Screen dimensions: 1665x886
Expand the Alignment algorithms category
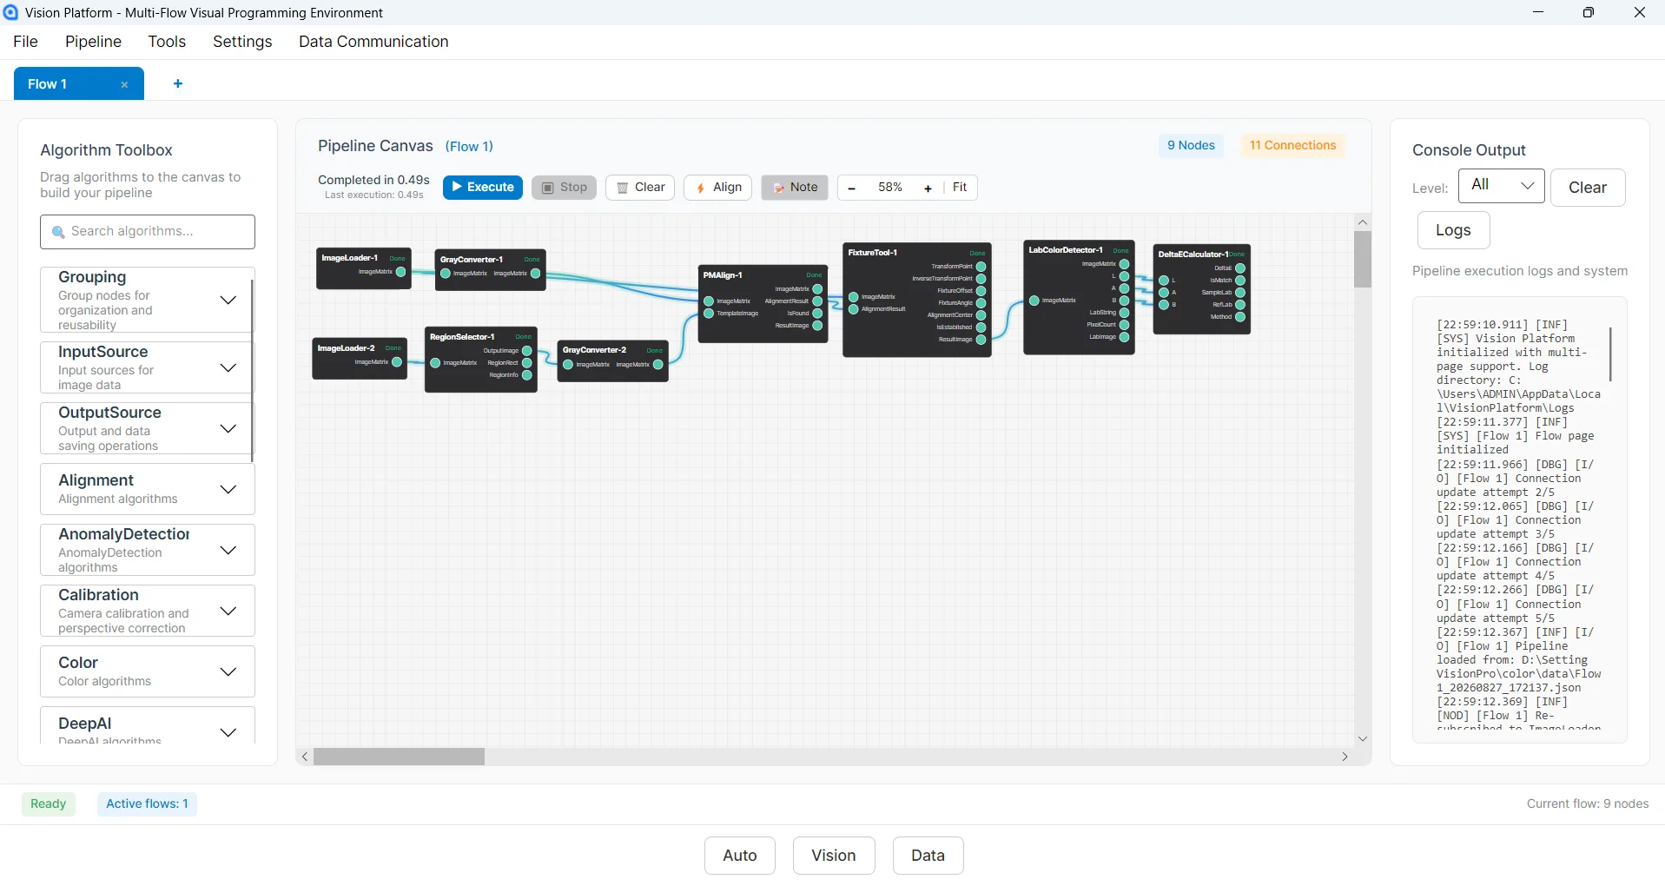tap(228, 489)
